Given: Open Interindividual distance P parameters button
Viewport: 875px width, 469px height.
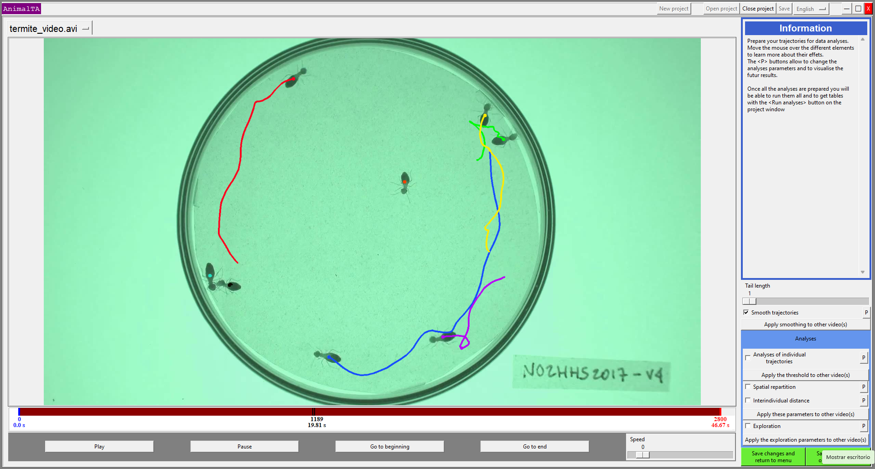Looking at the screenshot, I should point(864,401).
